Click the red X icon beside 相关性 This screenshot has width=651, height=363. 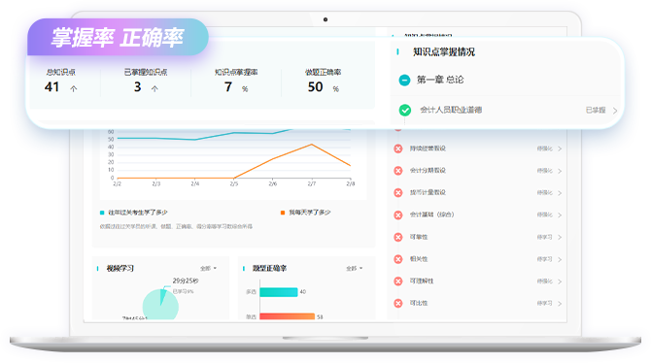398,259
